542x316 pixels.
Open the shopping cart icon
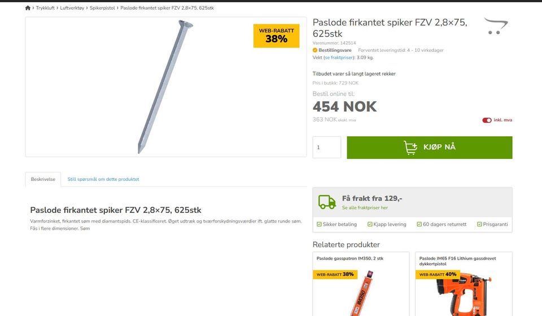point(496,26)
